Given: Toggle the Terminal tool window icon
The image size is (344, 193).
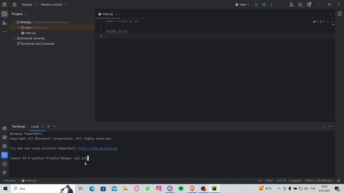Looking at the screenshot, I should (x=4, y=155).
